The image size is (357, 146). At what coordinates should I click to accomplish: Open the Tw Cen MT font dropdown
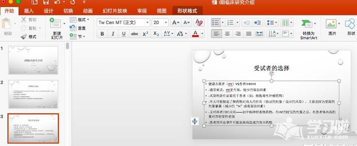pyautogui.click(x=147, y=22)
